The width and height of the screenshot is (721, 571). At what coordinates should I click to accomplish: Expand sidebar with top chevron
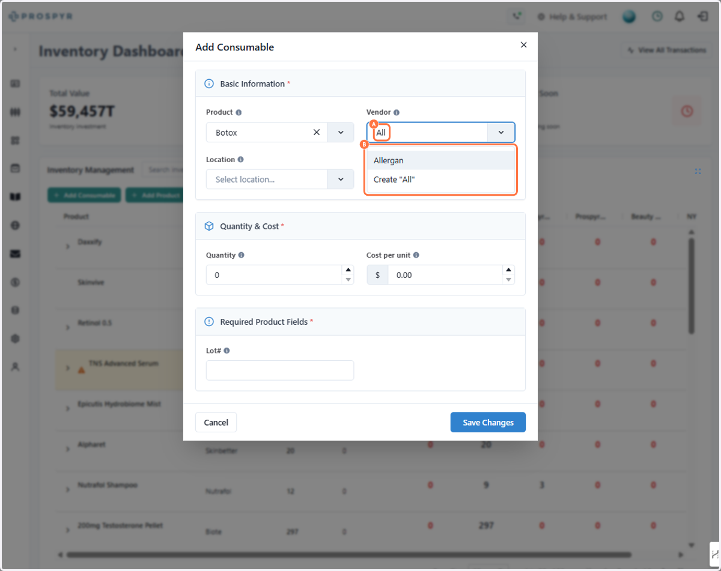point(15,49)
